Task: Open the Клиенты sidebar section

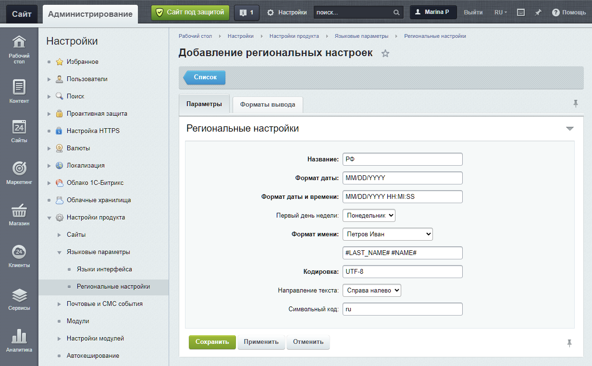Action: [19, 256]
